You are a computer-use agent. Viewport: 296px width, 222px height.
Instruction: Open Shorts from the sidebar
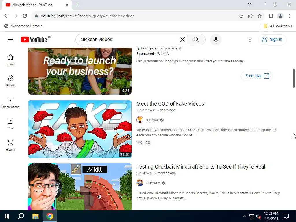(x=10, y=81)
